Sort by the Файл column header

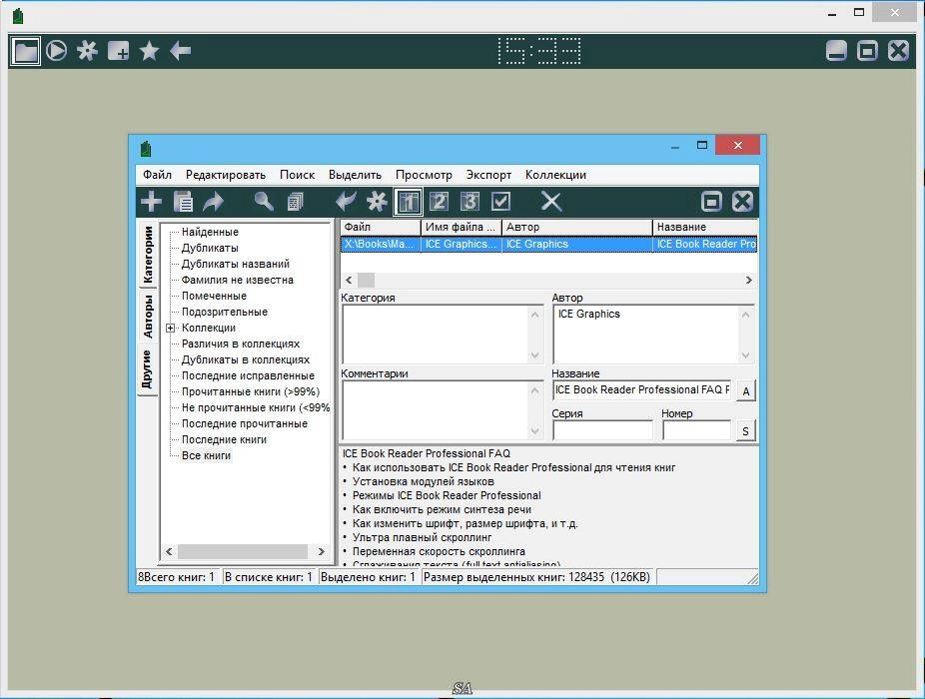[x=381, y=227]
